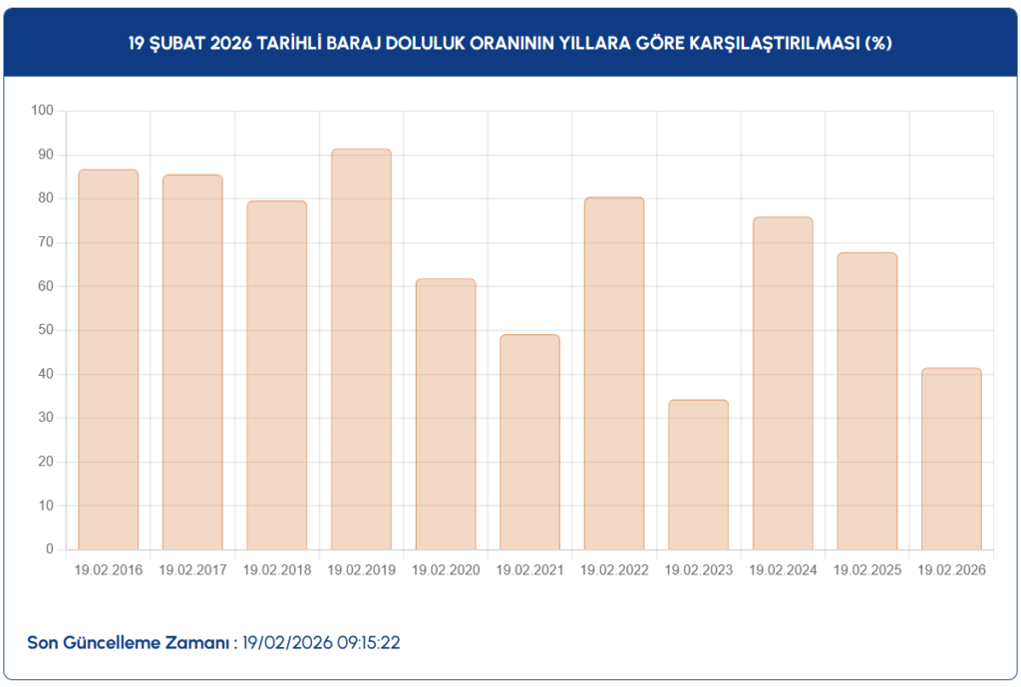Select the 19.02.2021 bar
Screen dimensions: 1021x687
point(529,443)
